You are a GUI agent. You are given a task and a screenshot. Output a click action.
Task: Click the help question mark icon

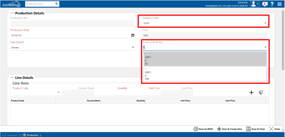click(272, 4)
